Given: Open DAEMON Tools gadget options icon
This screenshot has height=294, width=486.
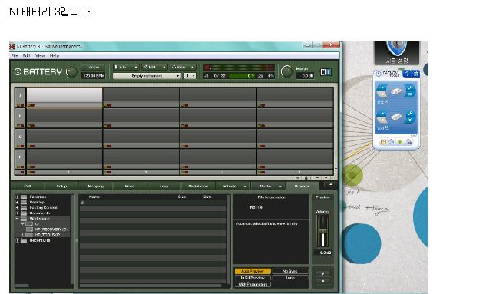Looking at the screenshot, I should [x=415, y=74].
